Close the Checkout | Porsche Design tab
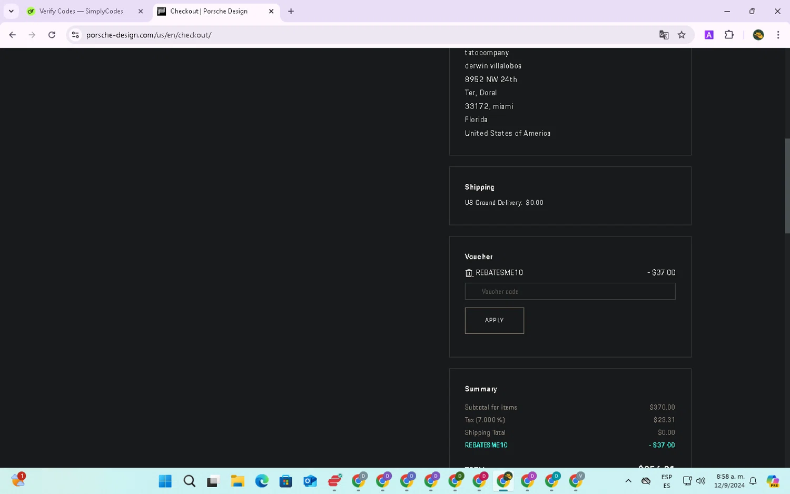 pos(271,11)
